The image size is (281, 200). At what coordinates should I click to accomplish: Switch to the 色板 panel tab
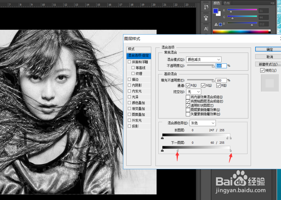[x=227, y=3]
